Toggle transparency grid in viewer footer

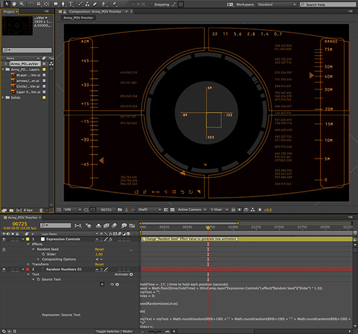click(173, 210)
